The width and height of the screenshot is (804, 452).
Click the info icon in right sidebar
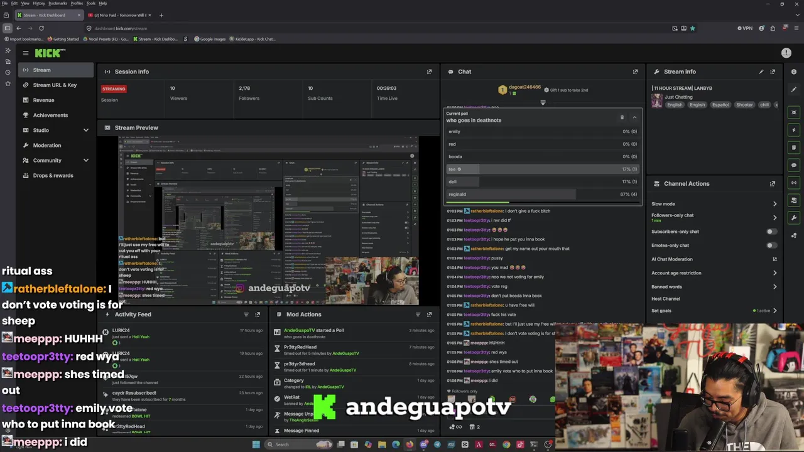click(794, 72)
